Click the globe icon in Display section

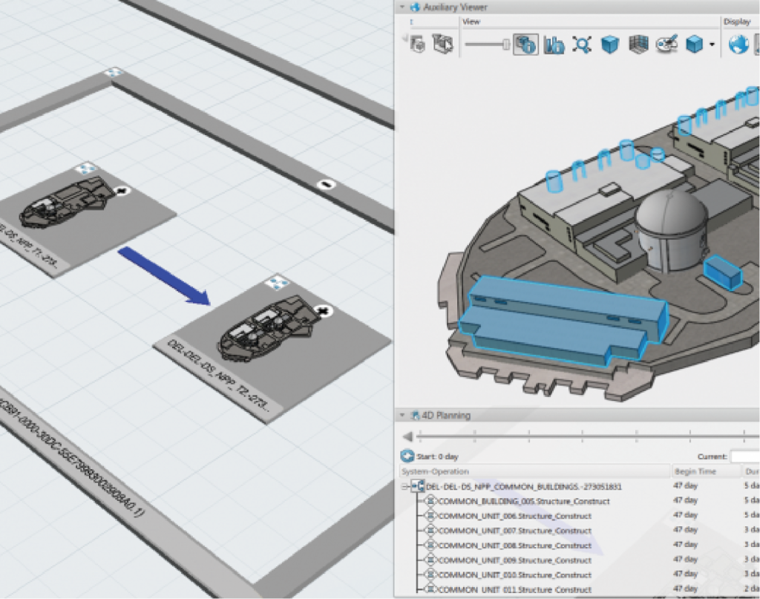point(738,45)
